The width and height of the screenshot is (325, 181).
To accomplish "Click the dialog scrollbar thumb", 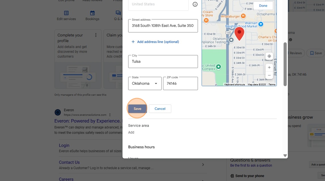I will pos(285,64).
